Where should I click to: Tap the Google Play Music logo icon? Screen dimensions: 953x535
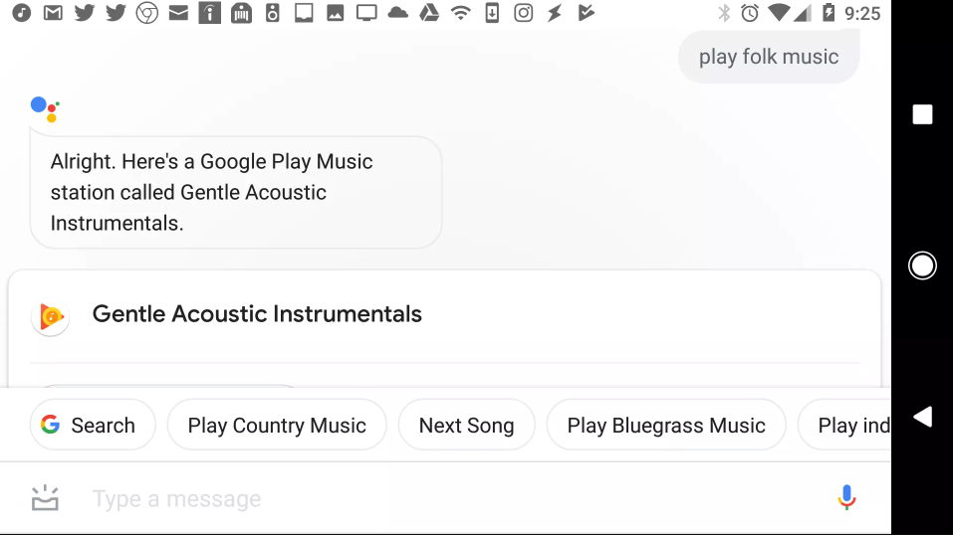[51, 316]
